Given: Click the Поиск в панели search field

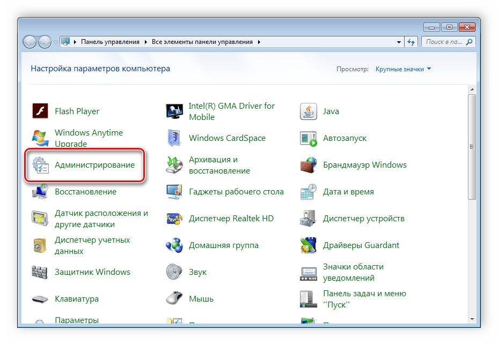Looking at the screenshot, I should [444, 42].
